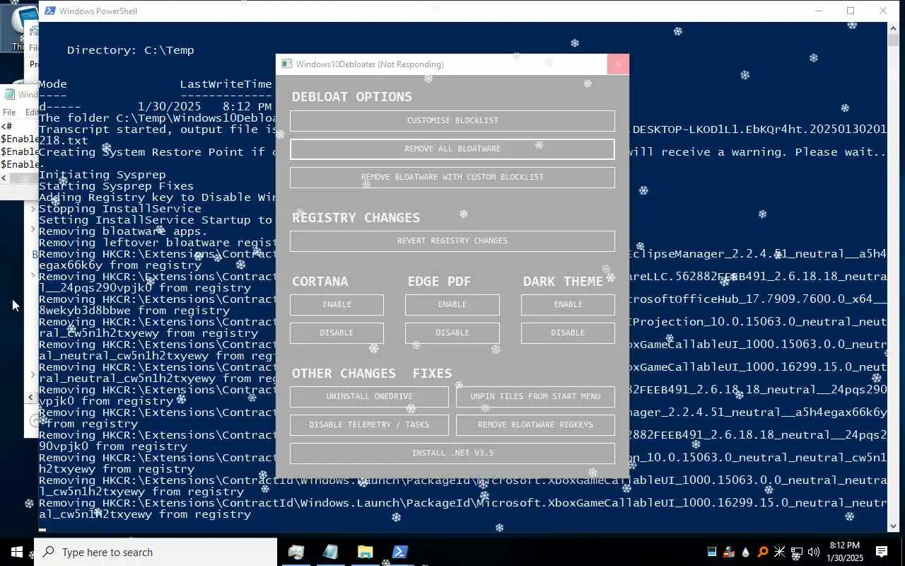The height and width of the screenshot is (566, 905).
Task: Select Remove All Bloatware
Action: pyautogui.click(x=452, y=149)
